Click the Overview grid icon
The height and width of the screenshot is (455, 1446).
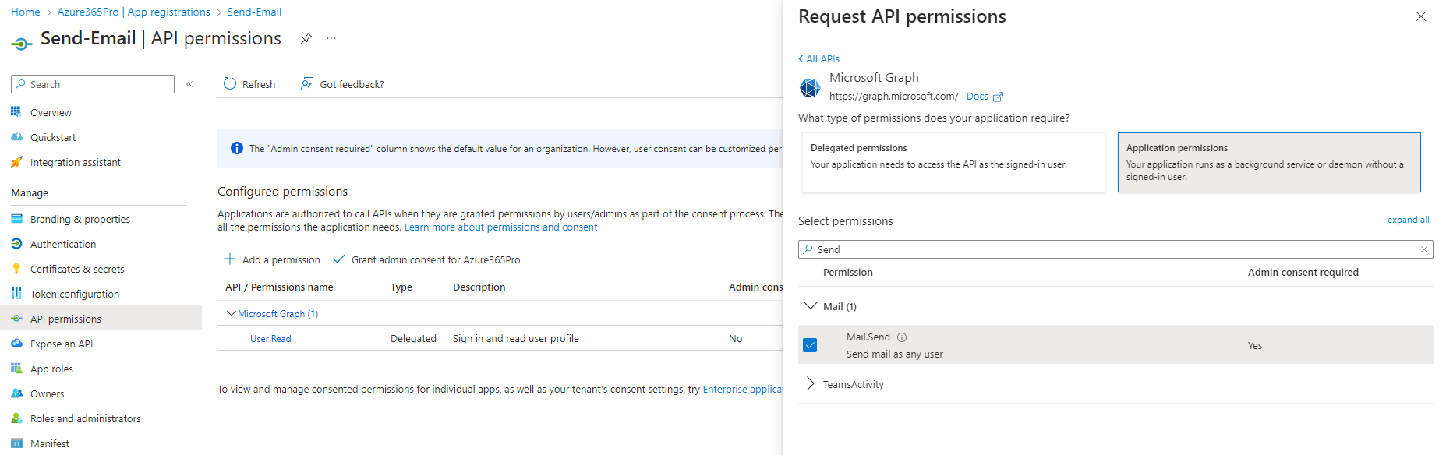(x=16, y=112)
